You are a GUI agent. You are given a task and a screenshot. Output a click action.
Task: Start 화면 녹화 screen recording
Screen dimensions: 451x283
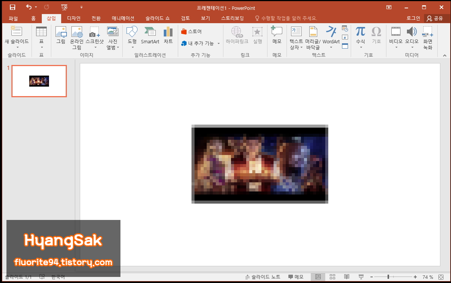(x=428, y=37)
